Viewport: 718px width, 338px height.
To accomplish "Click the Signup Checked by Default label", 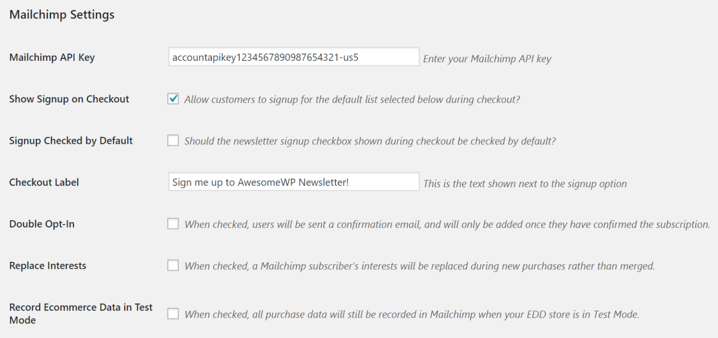I will click(x=70, y=141).
